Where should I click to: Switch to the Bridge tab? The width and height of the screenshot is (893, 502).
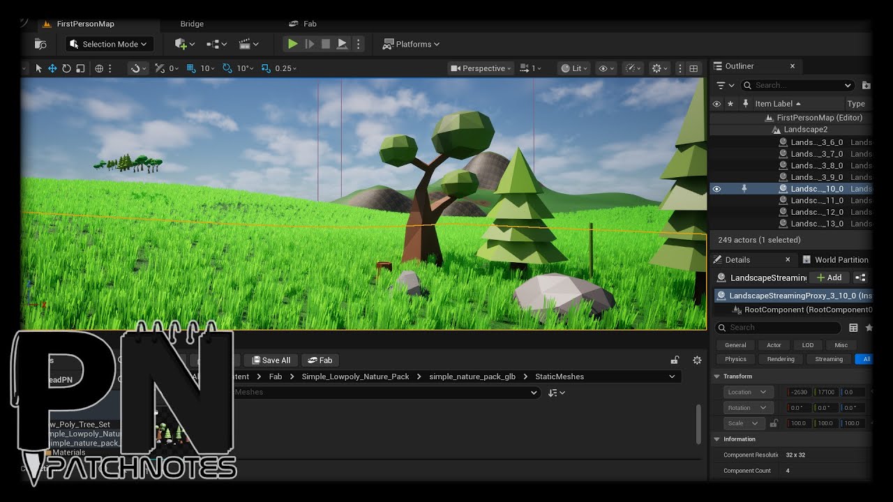(x=192, y=24)
